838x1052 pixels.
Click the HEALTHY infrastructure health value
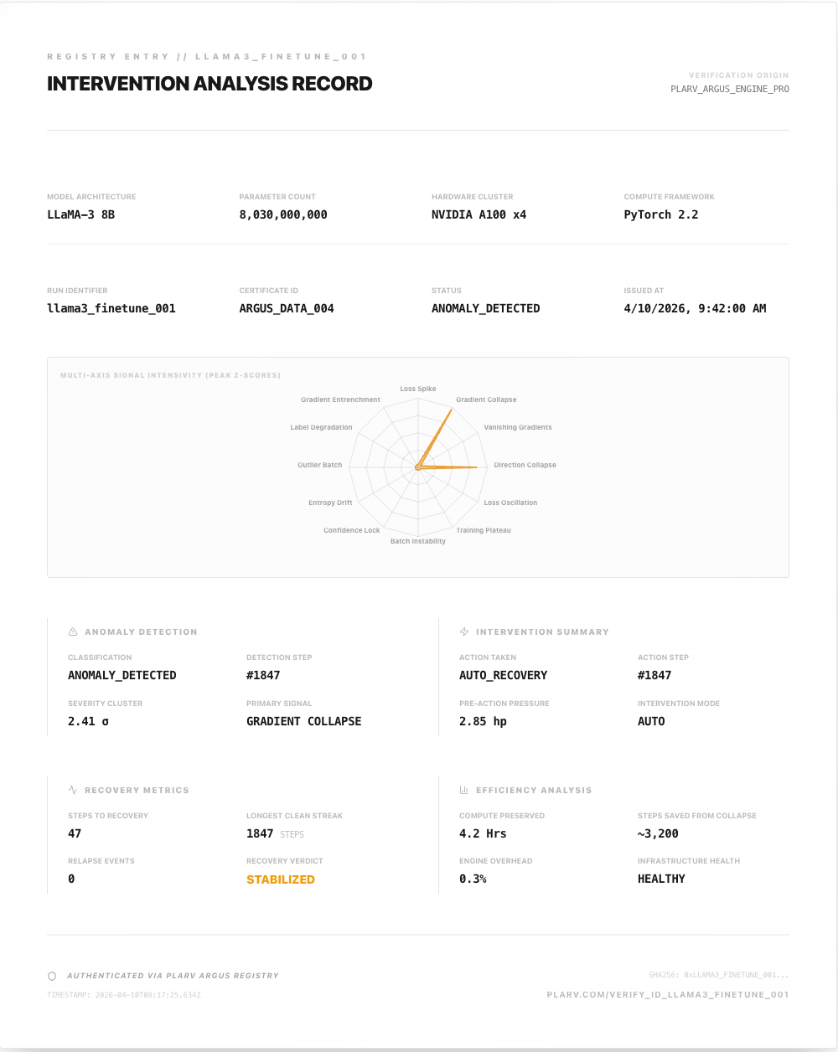(661, 879)
